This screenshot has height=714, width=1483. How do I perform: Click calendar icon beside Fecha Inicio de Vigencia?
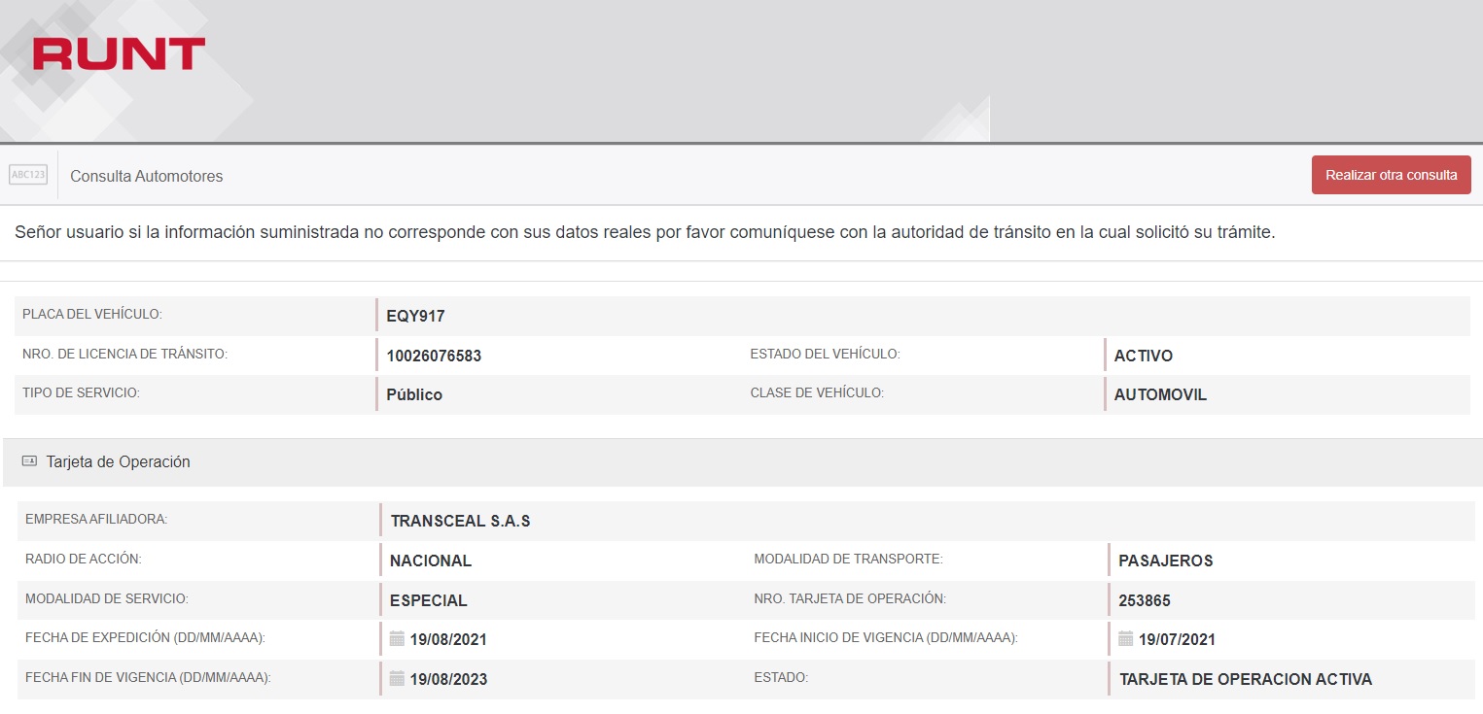point(1125,639)
